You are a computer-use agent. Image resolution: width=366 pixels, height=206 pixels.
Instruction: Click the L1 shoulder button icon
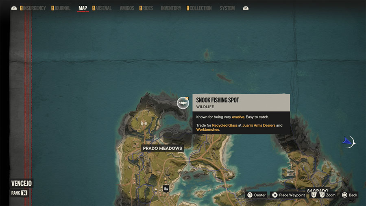click(14, 8)
